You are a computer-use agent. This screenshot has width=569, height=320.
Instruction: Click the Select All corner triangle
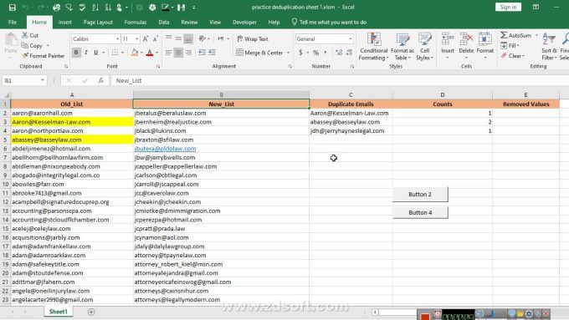6,95
